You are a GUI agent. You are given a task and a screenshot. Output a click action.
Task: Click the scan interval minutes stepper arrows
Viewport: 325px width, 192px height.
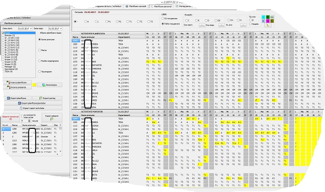point(29,121)
